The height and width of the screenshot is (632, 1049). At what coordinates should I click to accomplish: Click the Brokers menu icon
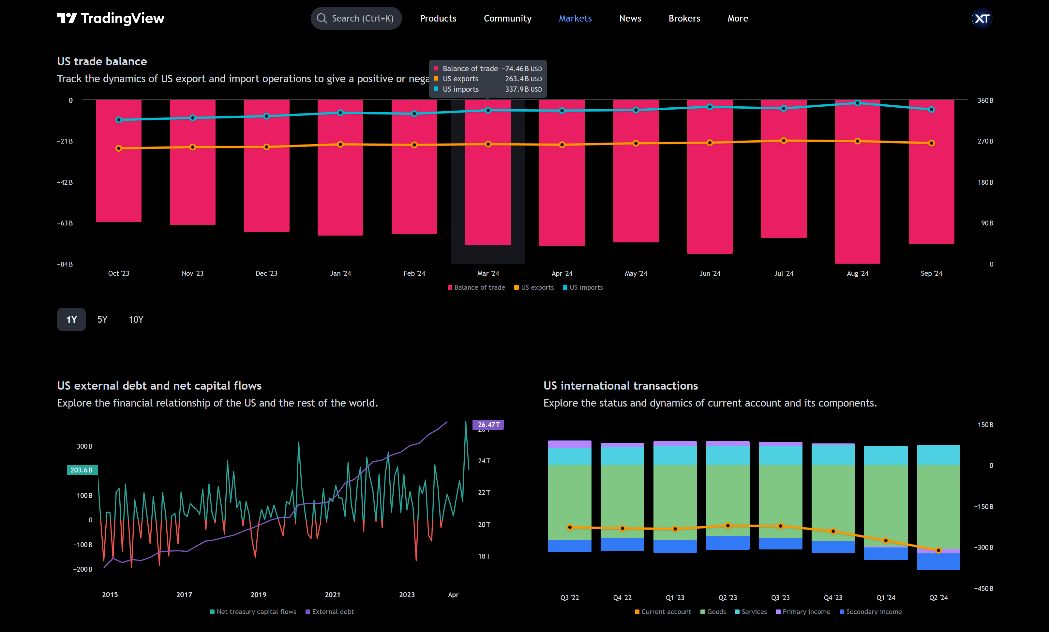point(684,18)
